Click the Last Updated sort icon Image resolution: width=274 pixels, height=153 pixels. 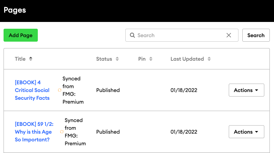[x=209, y=59]
